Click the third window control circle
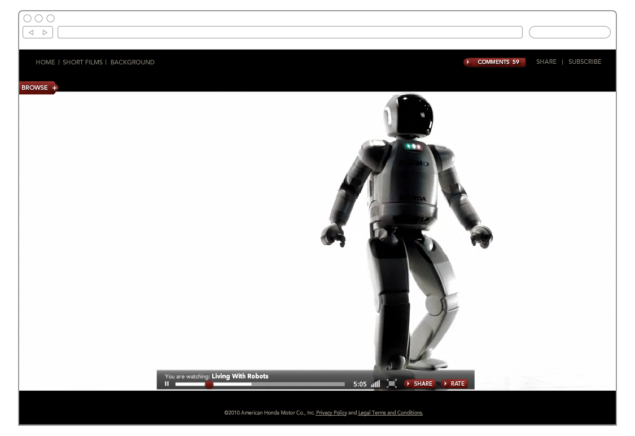The height and width of the screenshot is (436, 635). pos(51,18)
